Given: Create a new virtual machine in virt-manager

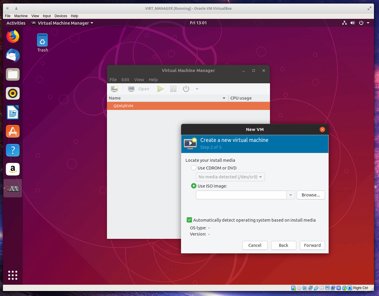Looking at the screenshot, I should (114, 89).
